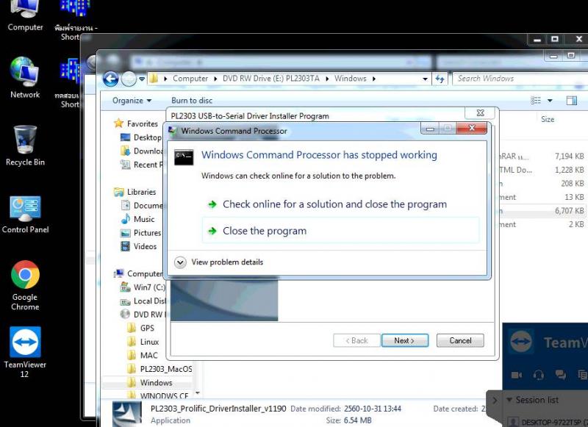588x427 pixels.
Task: Click Computer in the address breadcrumb
Action: (190, 79)
